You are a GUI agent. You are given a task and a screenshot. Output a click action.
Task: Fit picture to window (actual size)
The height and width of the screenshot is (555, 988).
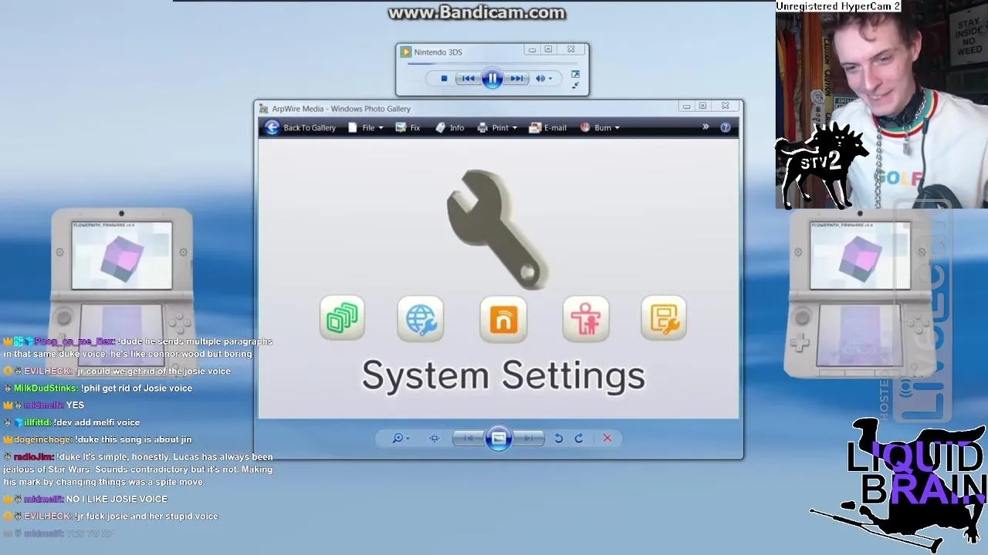click(435, 439)
